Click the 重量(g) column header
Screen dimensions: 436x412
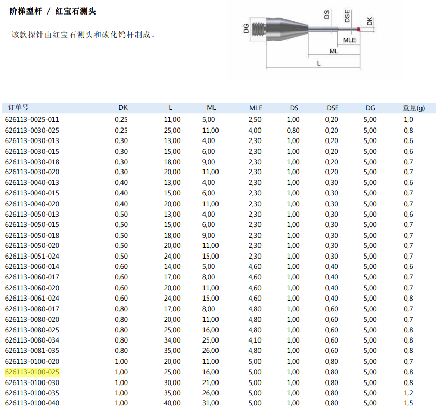[x=413, y=108]
